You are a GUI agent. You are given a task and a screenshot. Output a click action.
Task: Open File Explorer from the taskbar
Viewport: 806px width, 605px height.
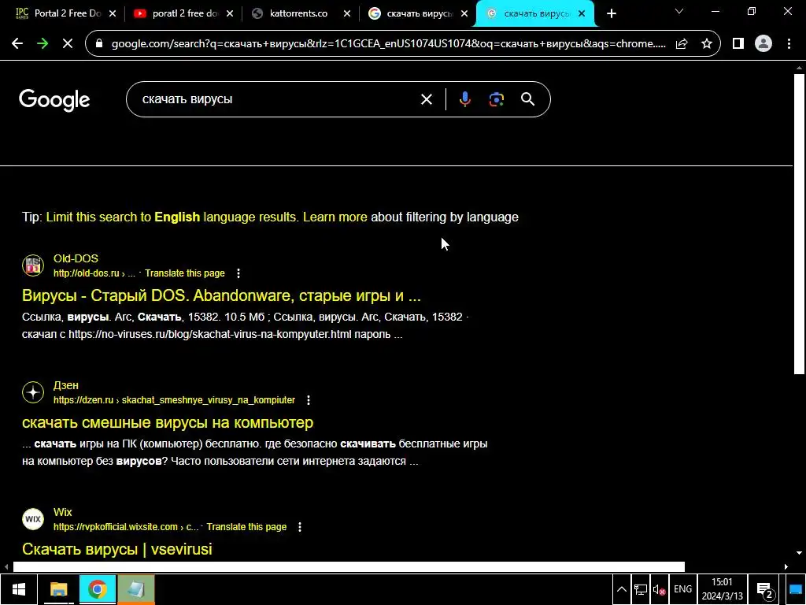coord(58,589)
